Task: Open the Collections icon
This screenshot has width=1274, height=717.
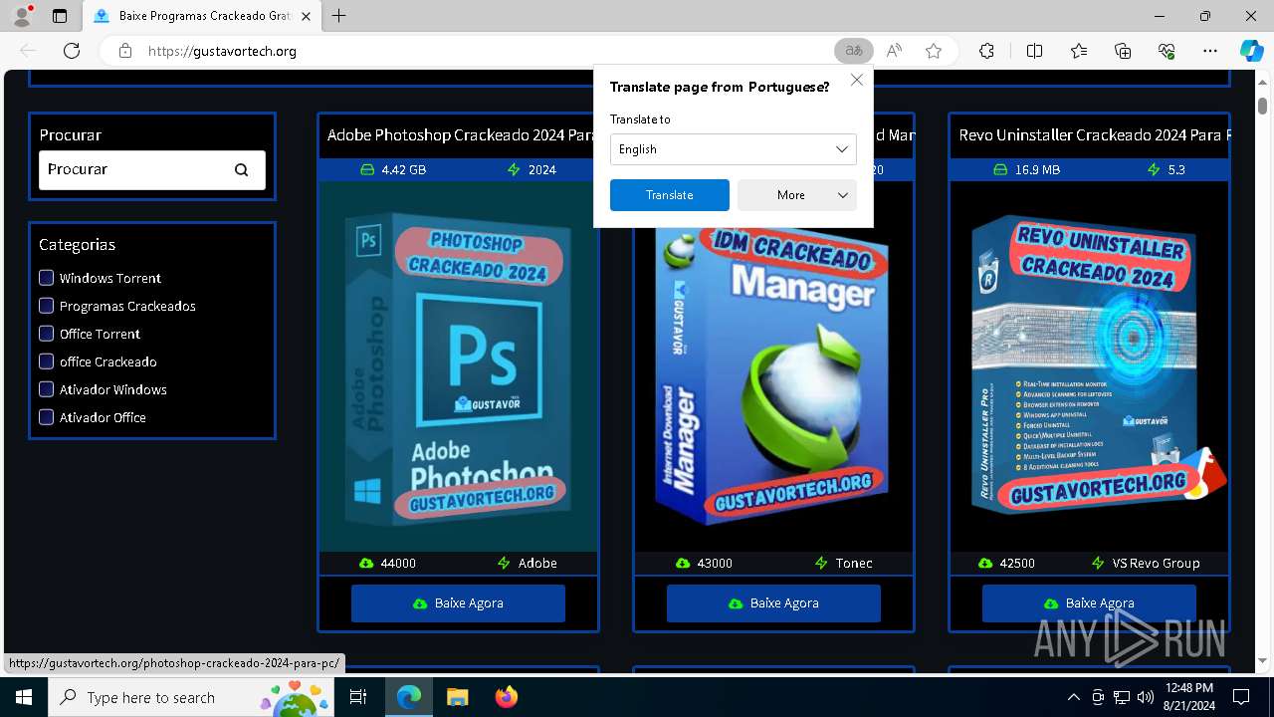Action: click(1123, 51)
